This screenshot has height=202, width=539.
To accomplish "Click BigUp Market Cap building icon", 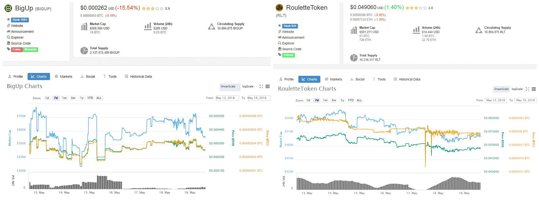I will pyautogui.click(x=84, y=27).
